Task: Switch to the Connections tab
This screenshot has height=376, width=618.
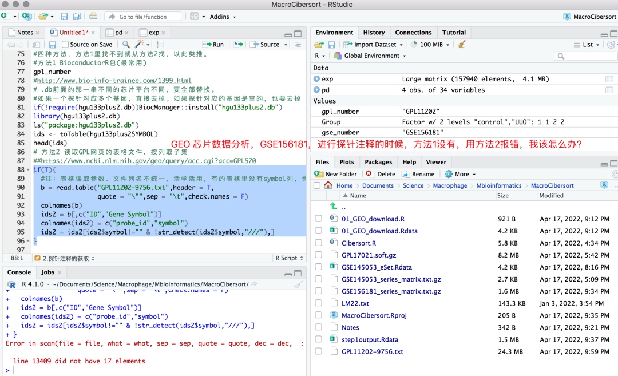Action: click(x=414, y=32)
